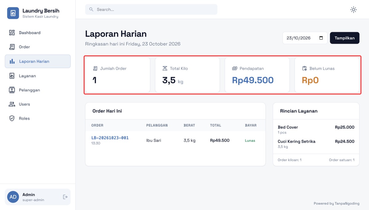Open the Users menu item
The image size is (369, 210).
[x=38, y=104]
